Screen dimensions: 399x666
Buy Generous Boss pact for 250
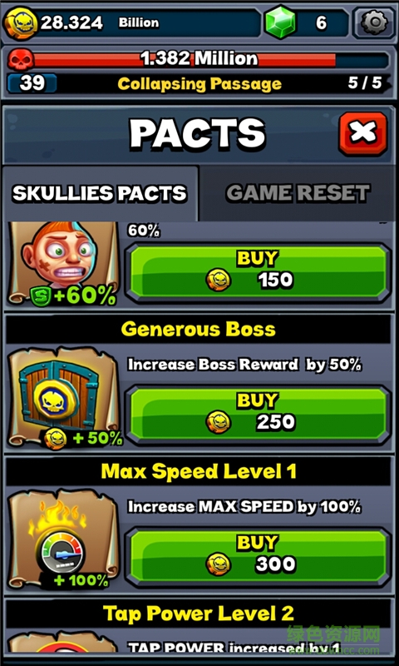point(258,414)
